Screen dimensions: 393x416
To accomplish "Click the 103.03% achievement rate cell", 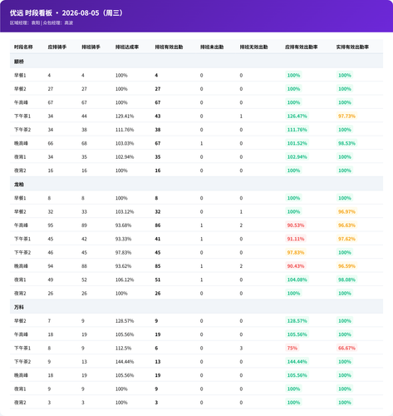I will (x=125, y=143).
